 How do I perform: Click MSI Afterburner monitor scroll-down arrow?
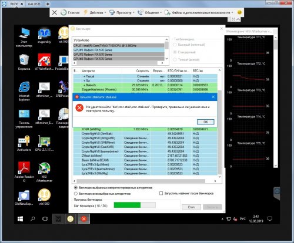(x=275, y=166)
